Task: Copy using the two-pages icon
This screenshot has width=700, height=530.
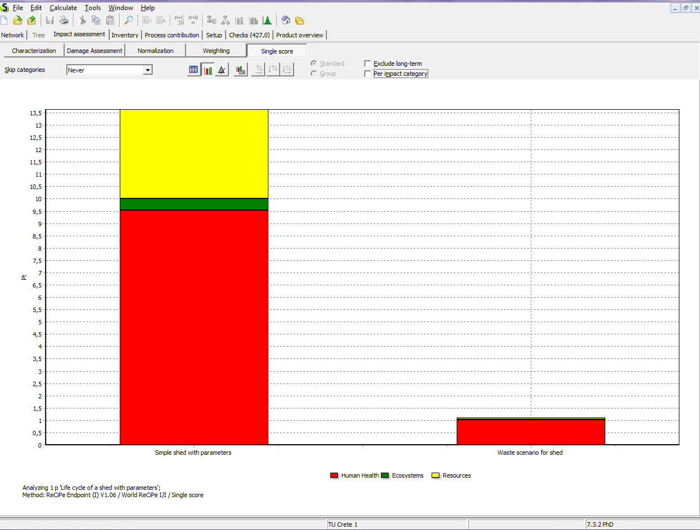Action: pos(96,21)
